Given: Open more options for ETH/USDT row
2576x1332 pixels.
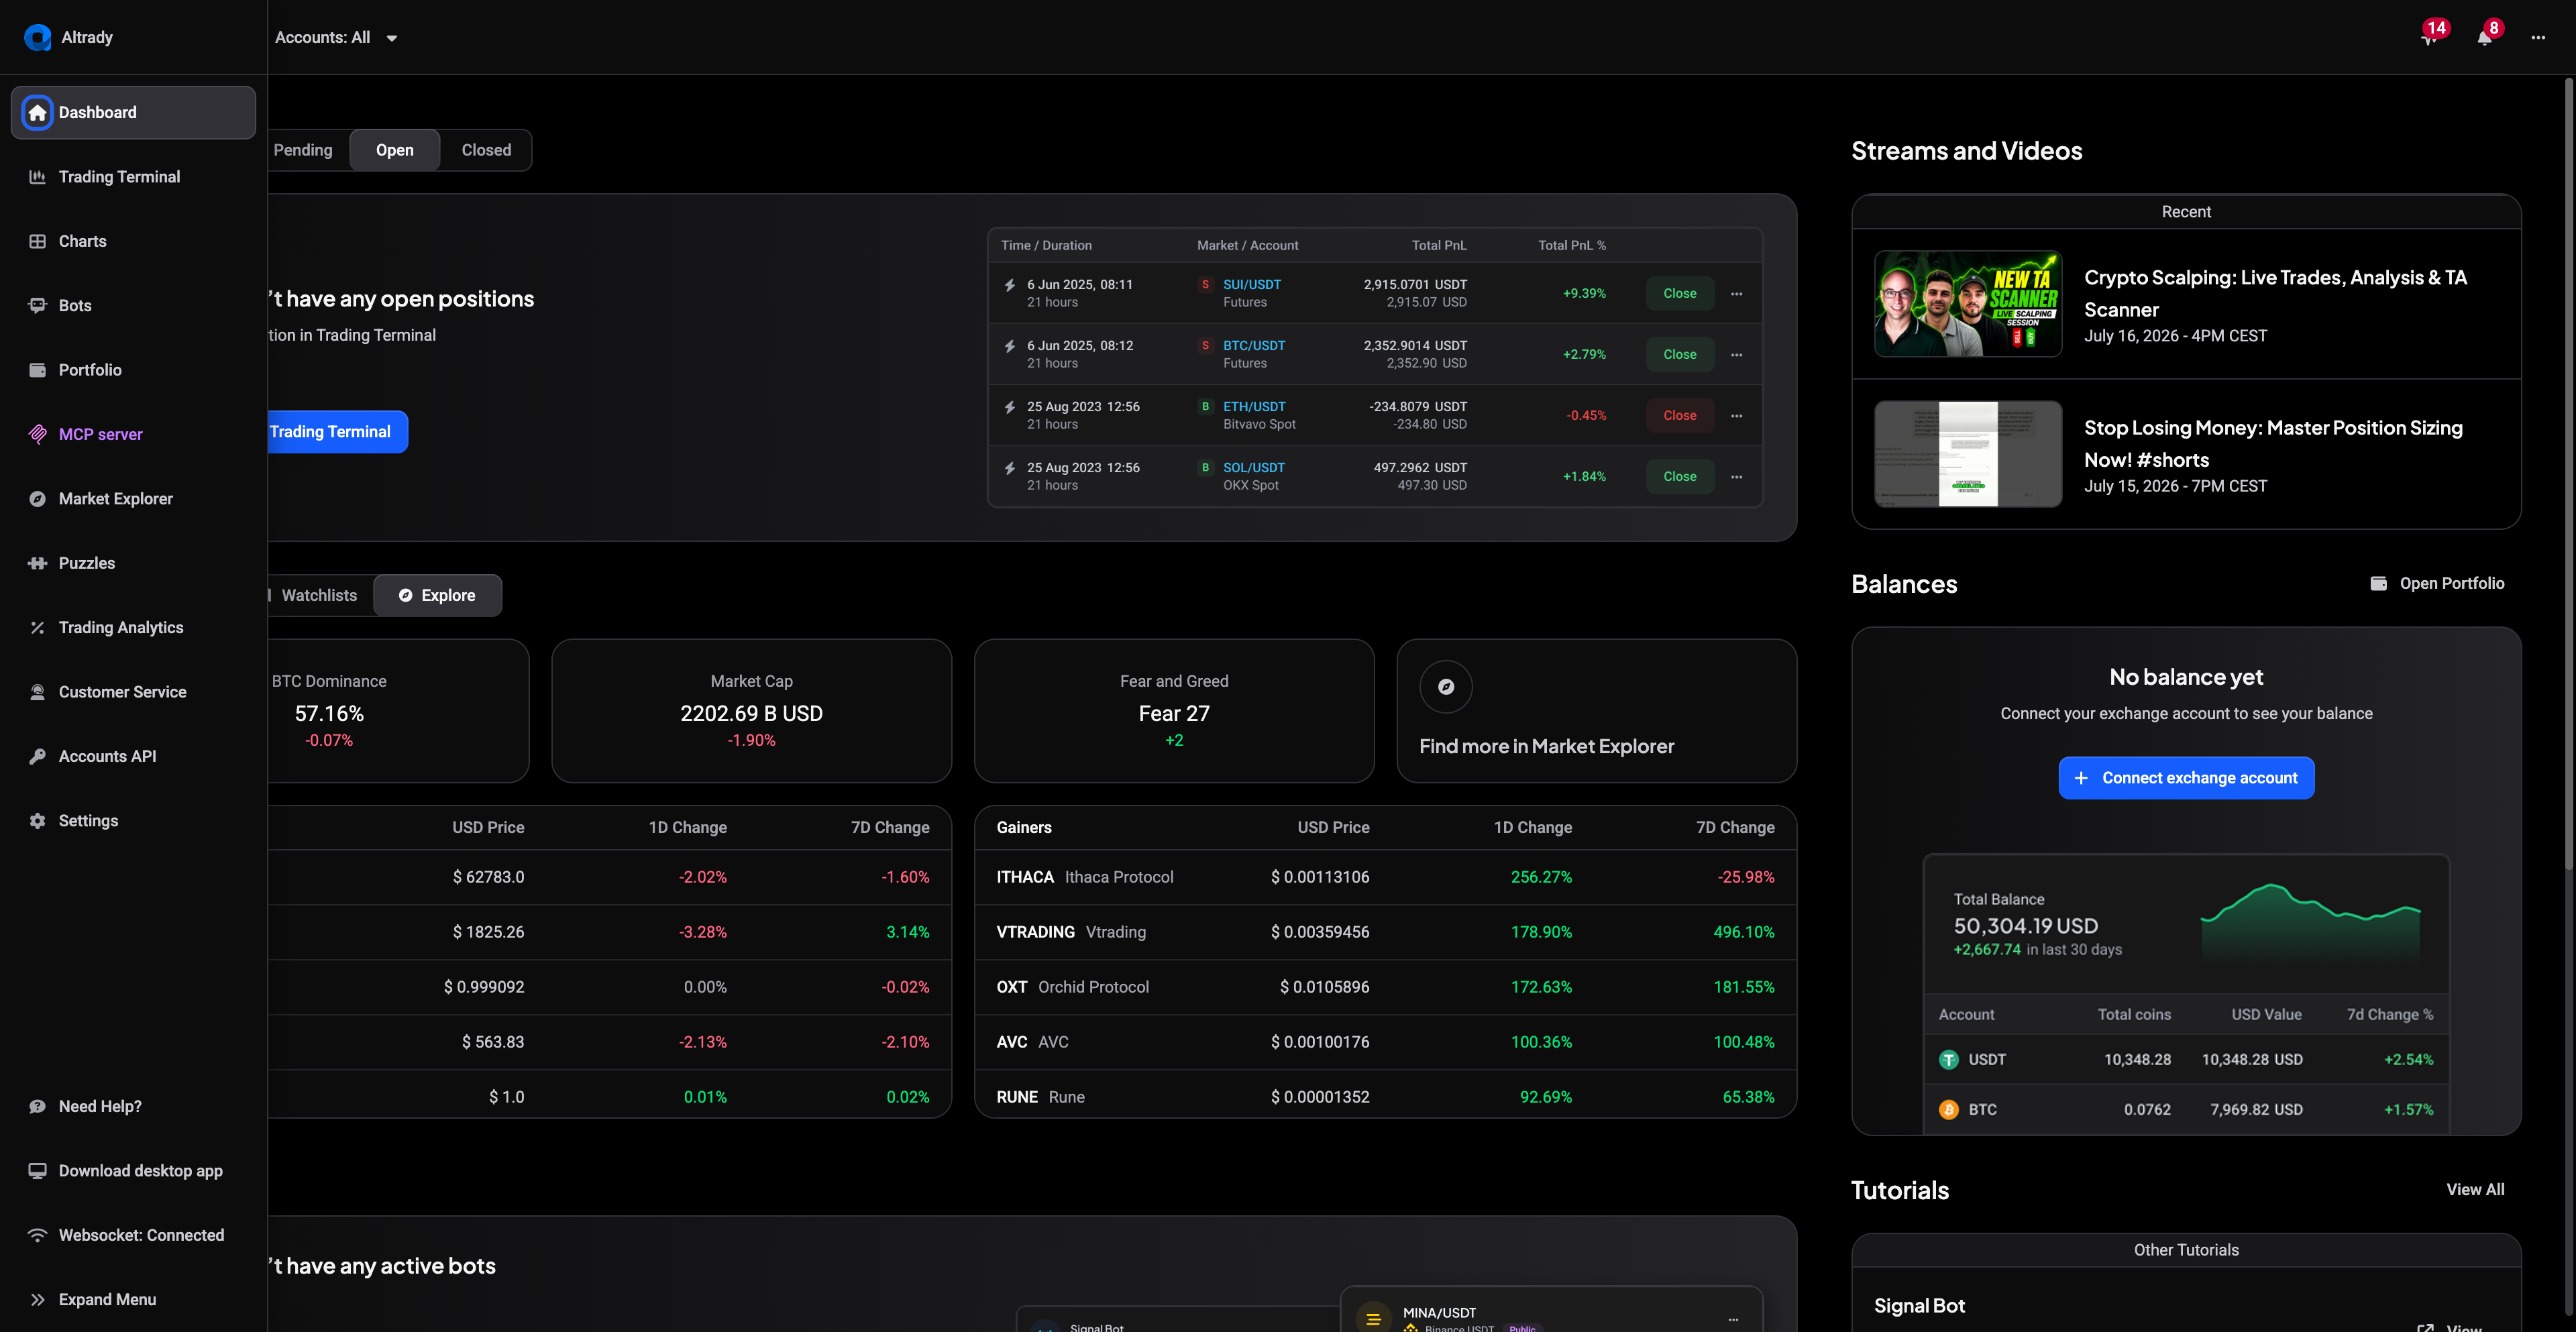Looking at the screenshot, I should pyautogui.click(x=1737, y=416).
